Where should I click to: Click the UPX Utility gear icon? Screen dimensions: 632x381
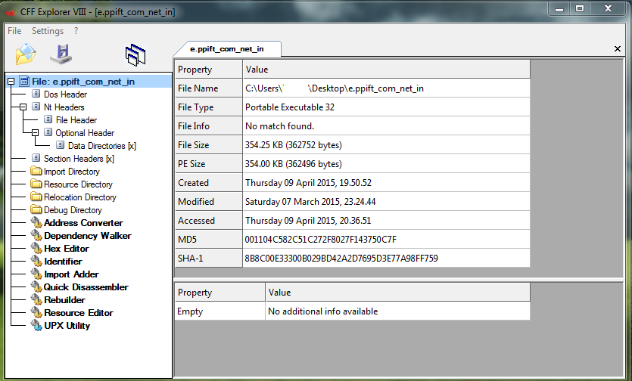coord(36,326)
